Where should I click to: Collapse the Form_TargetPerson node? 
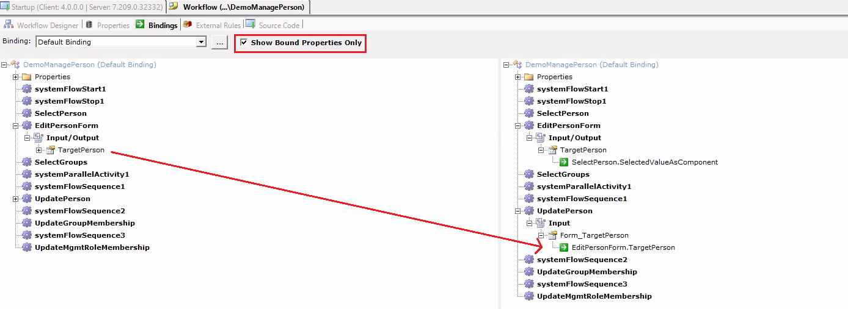pos(541,235)
